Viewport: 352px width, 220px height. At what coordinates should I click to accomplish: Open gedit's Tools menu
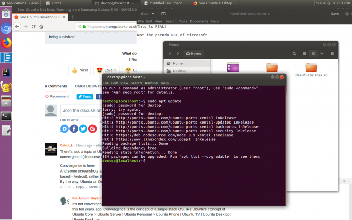tap(183, 21)
